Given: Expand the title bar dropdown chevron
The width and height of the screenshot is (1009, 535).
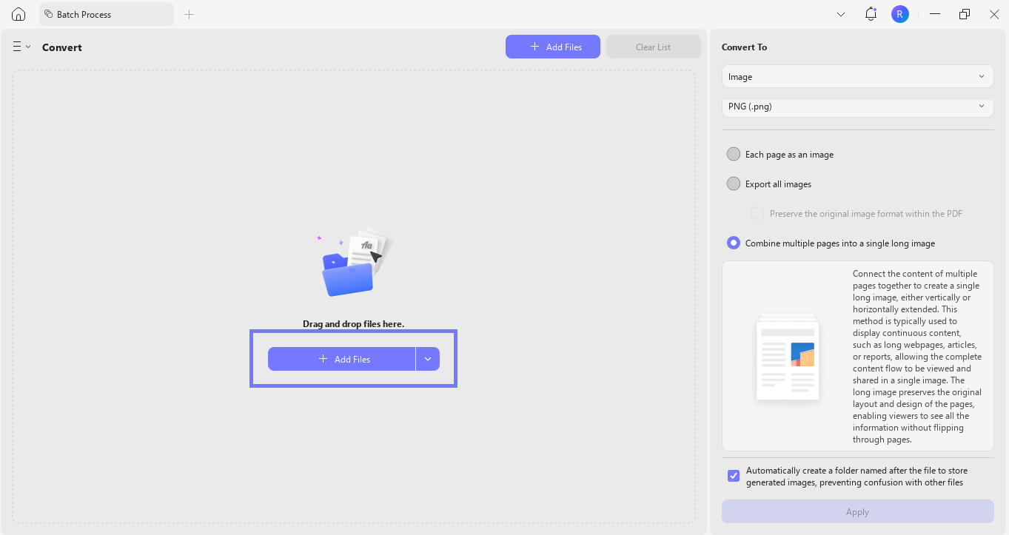Looking at the screenshot, I should (841, 14).
